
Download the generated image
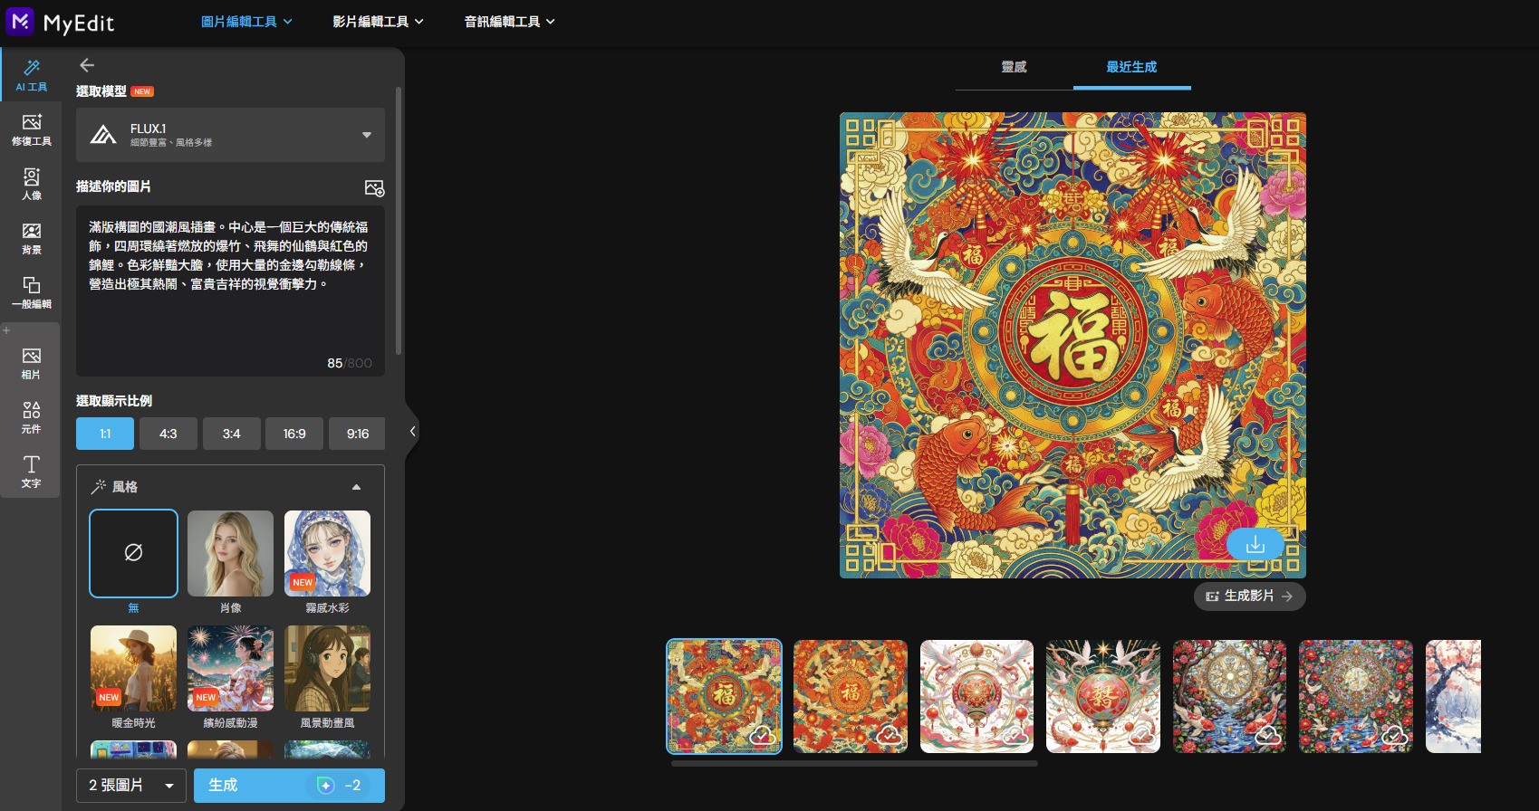1255,544
